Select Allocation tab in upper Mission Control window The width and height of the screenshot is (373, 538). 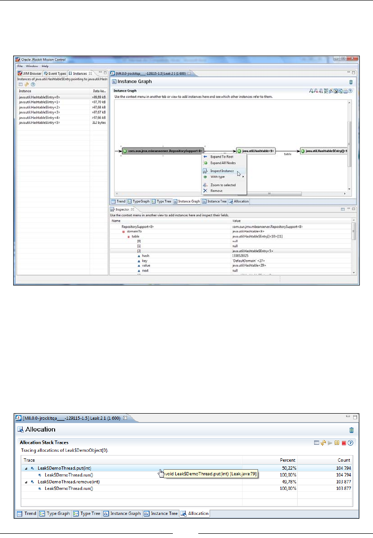(239, 202)
